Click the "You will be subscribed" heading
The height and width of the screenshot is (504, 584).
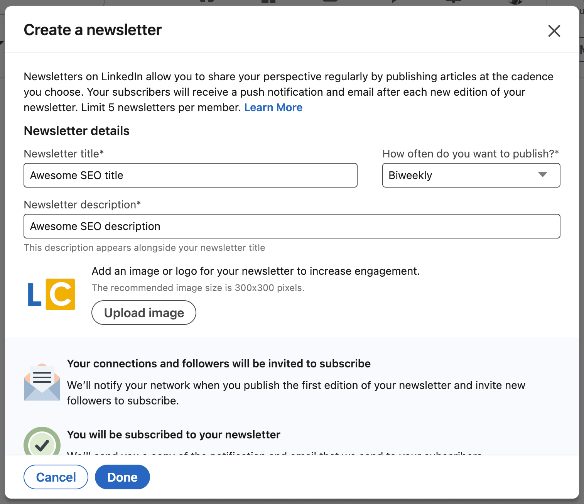[174, 435]
